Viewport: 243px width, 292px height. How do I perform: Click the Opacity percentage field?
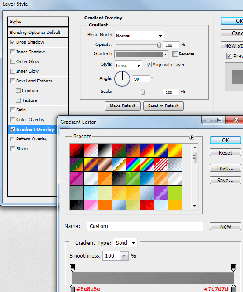coord(171,45)
